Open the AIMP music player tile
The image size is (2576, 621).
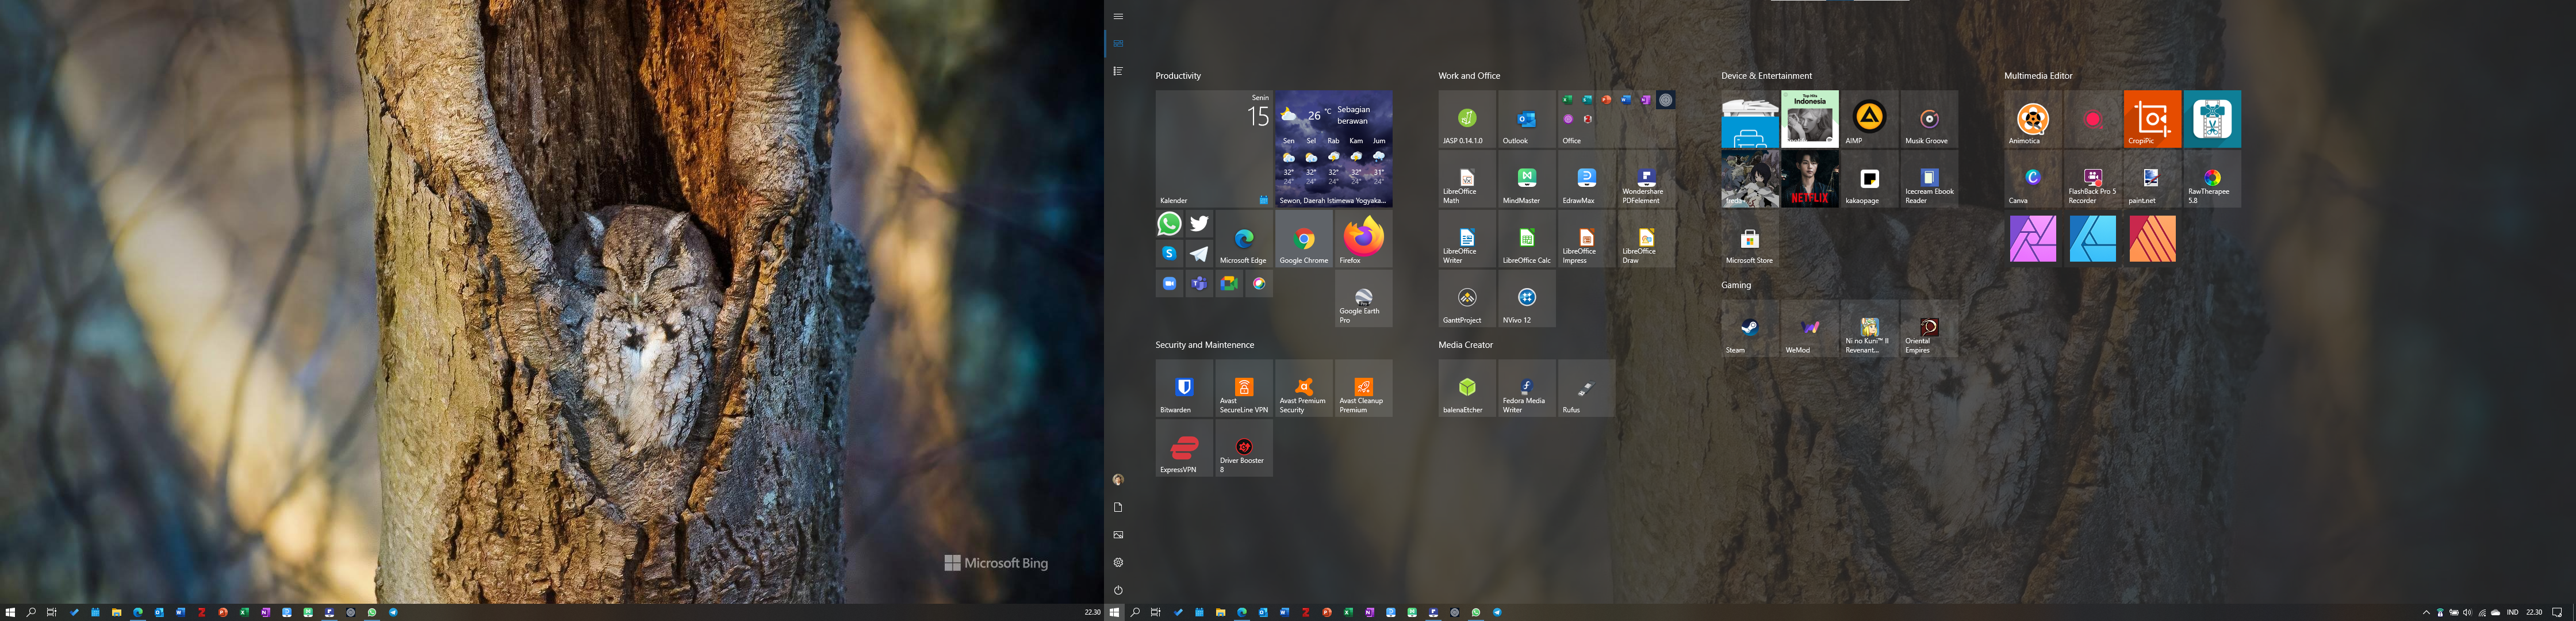pyautogui.click(x=1869, y=119)
